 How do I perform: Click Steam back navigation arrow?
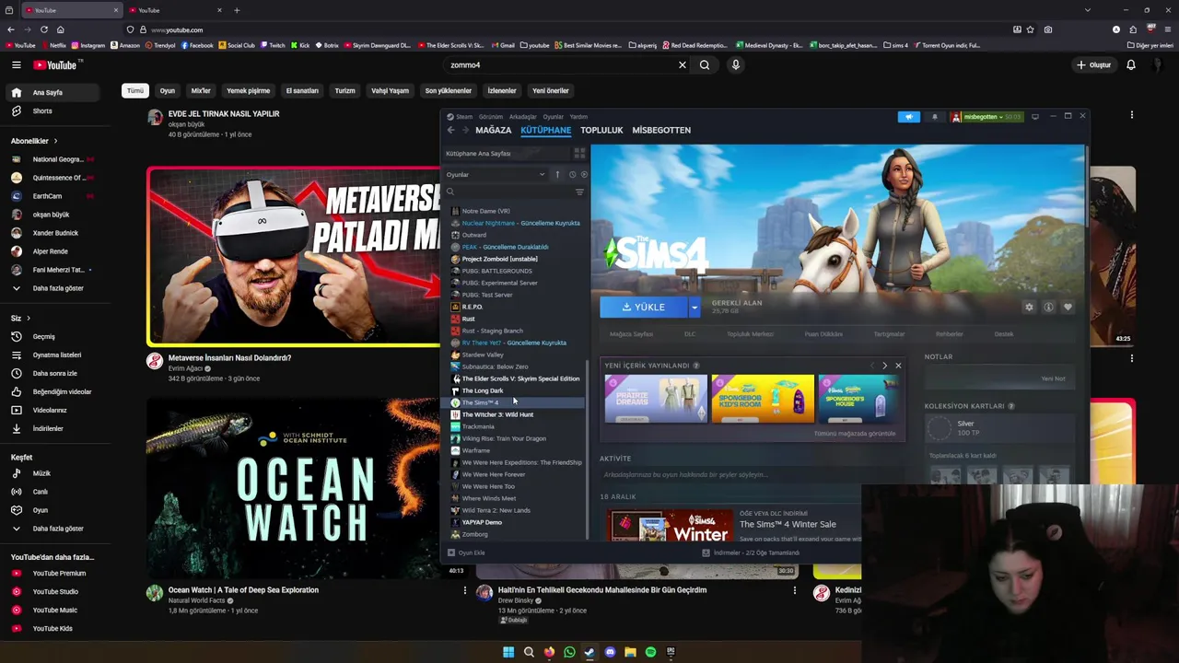(x=450, y=130)
